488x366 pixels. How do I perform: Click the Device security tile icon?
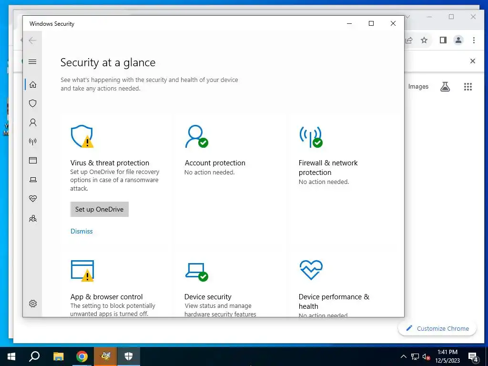[197, 272]
